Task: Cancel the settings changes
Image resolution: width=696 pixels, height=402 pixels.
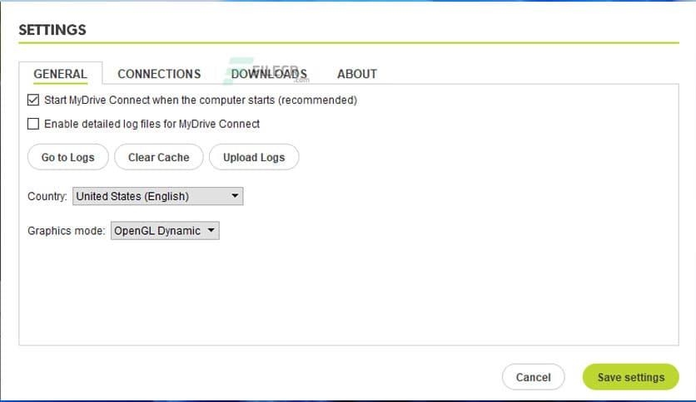Action: 533,377
